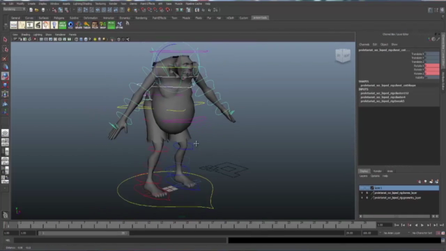Select the Move tool in toolbox
The width and height of the screenshot is (446, 251).
pyautogui.click(x=5, y=67)
